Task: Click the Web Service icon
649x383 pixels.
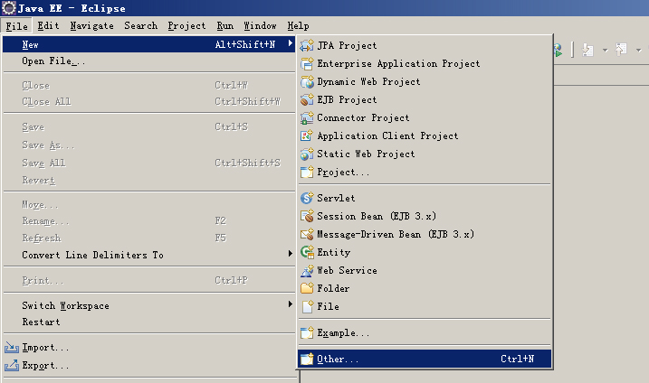Action: pos(307,270)
